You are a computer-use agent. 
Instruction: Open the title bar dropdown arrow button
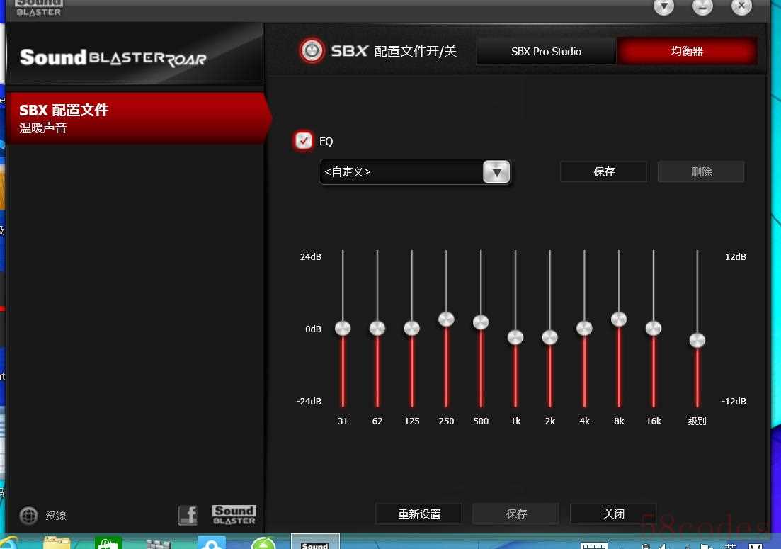pos(663,6)
